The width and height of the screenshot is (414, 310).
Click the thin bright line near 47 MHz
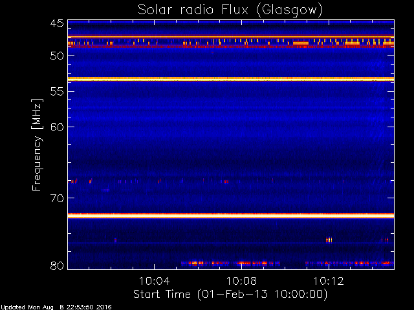coord(231,37)
